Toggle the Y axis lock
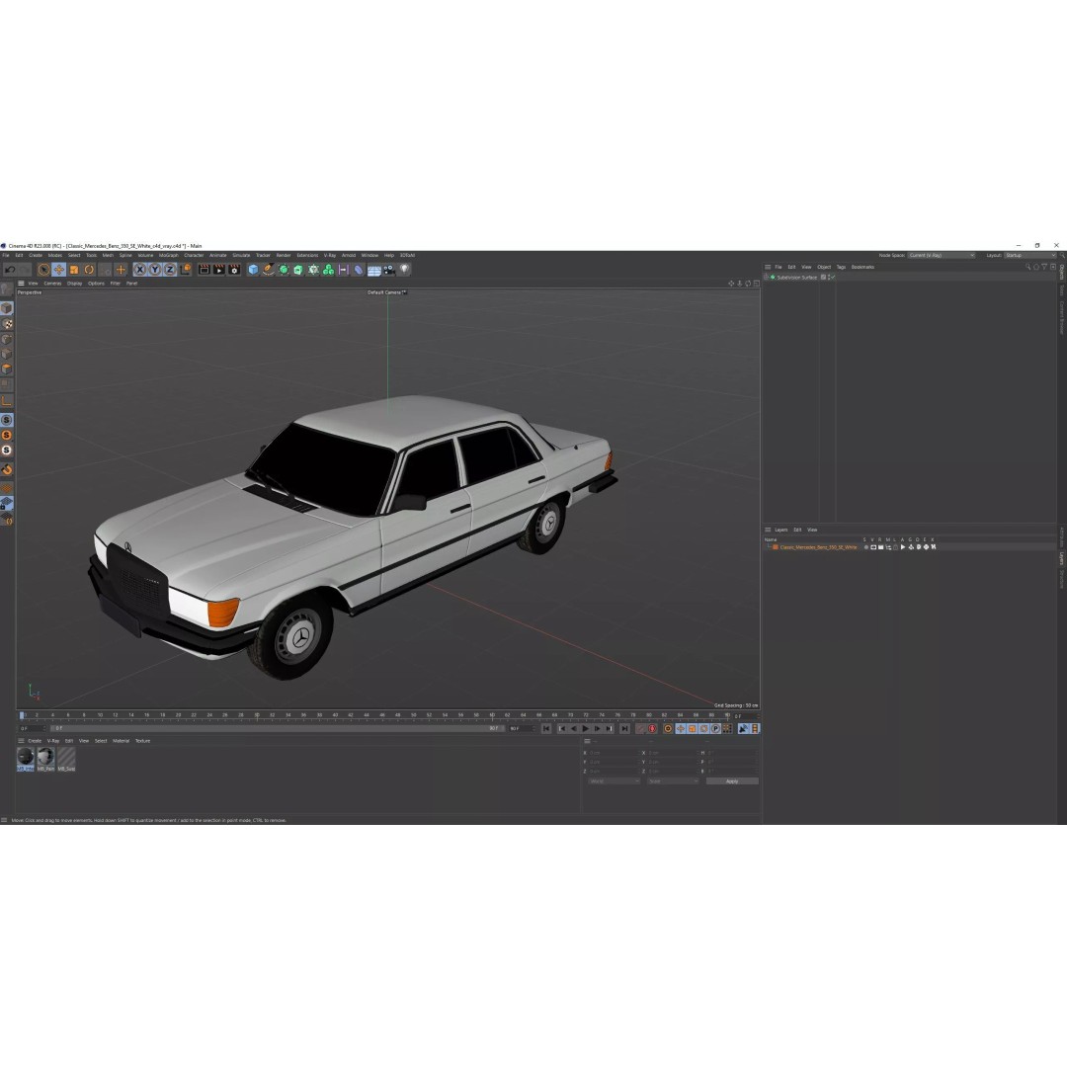Screen dimensions: 1067x1067 tap(154, 270)
